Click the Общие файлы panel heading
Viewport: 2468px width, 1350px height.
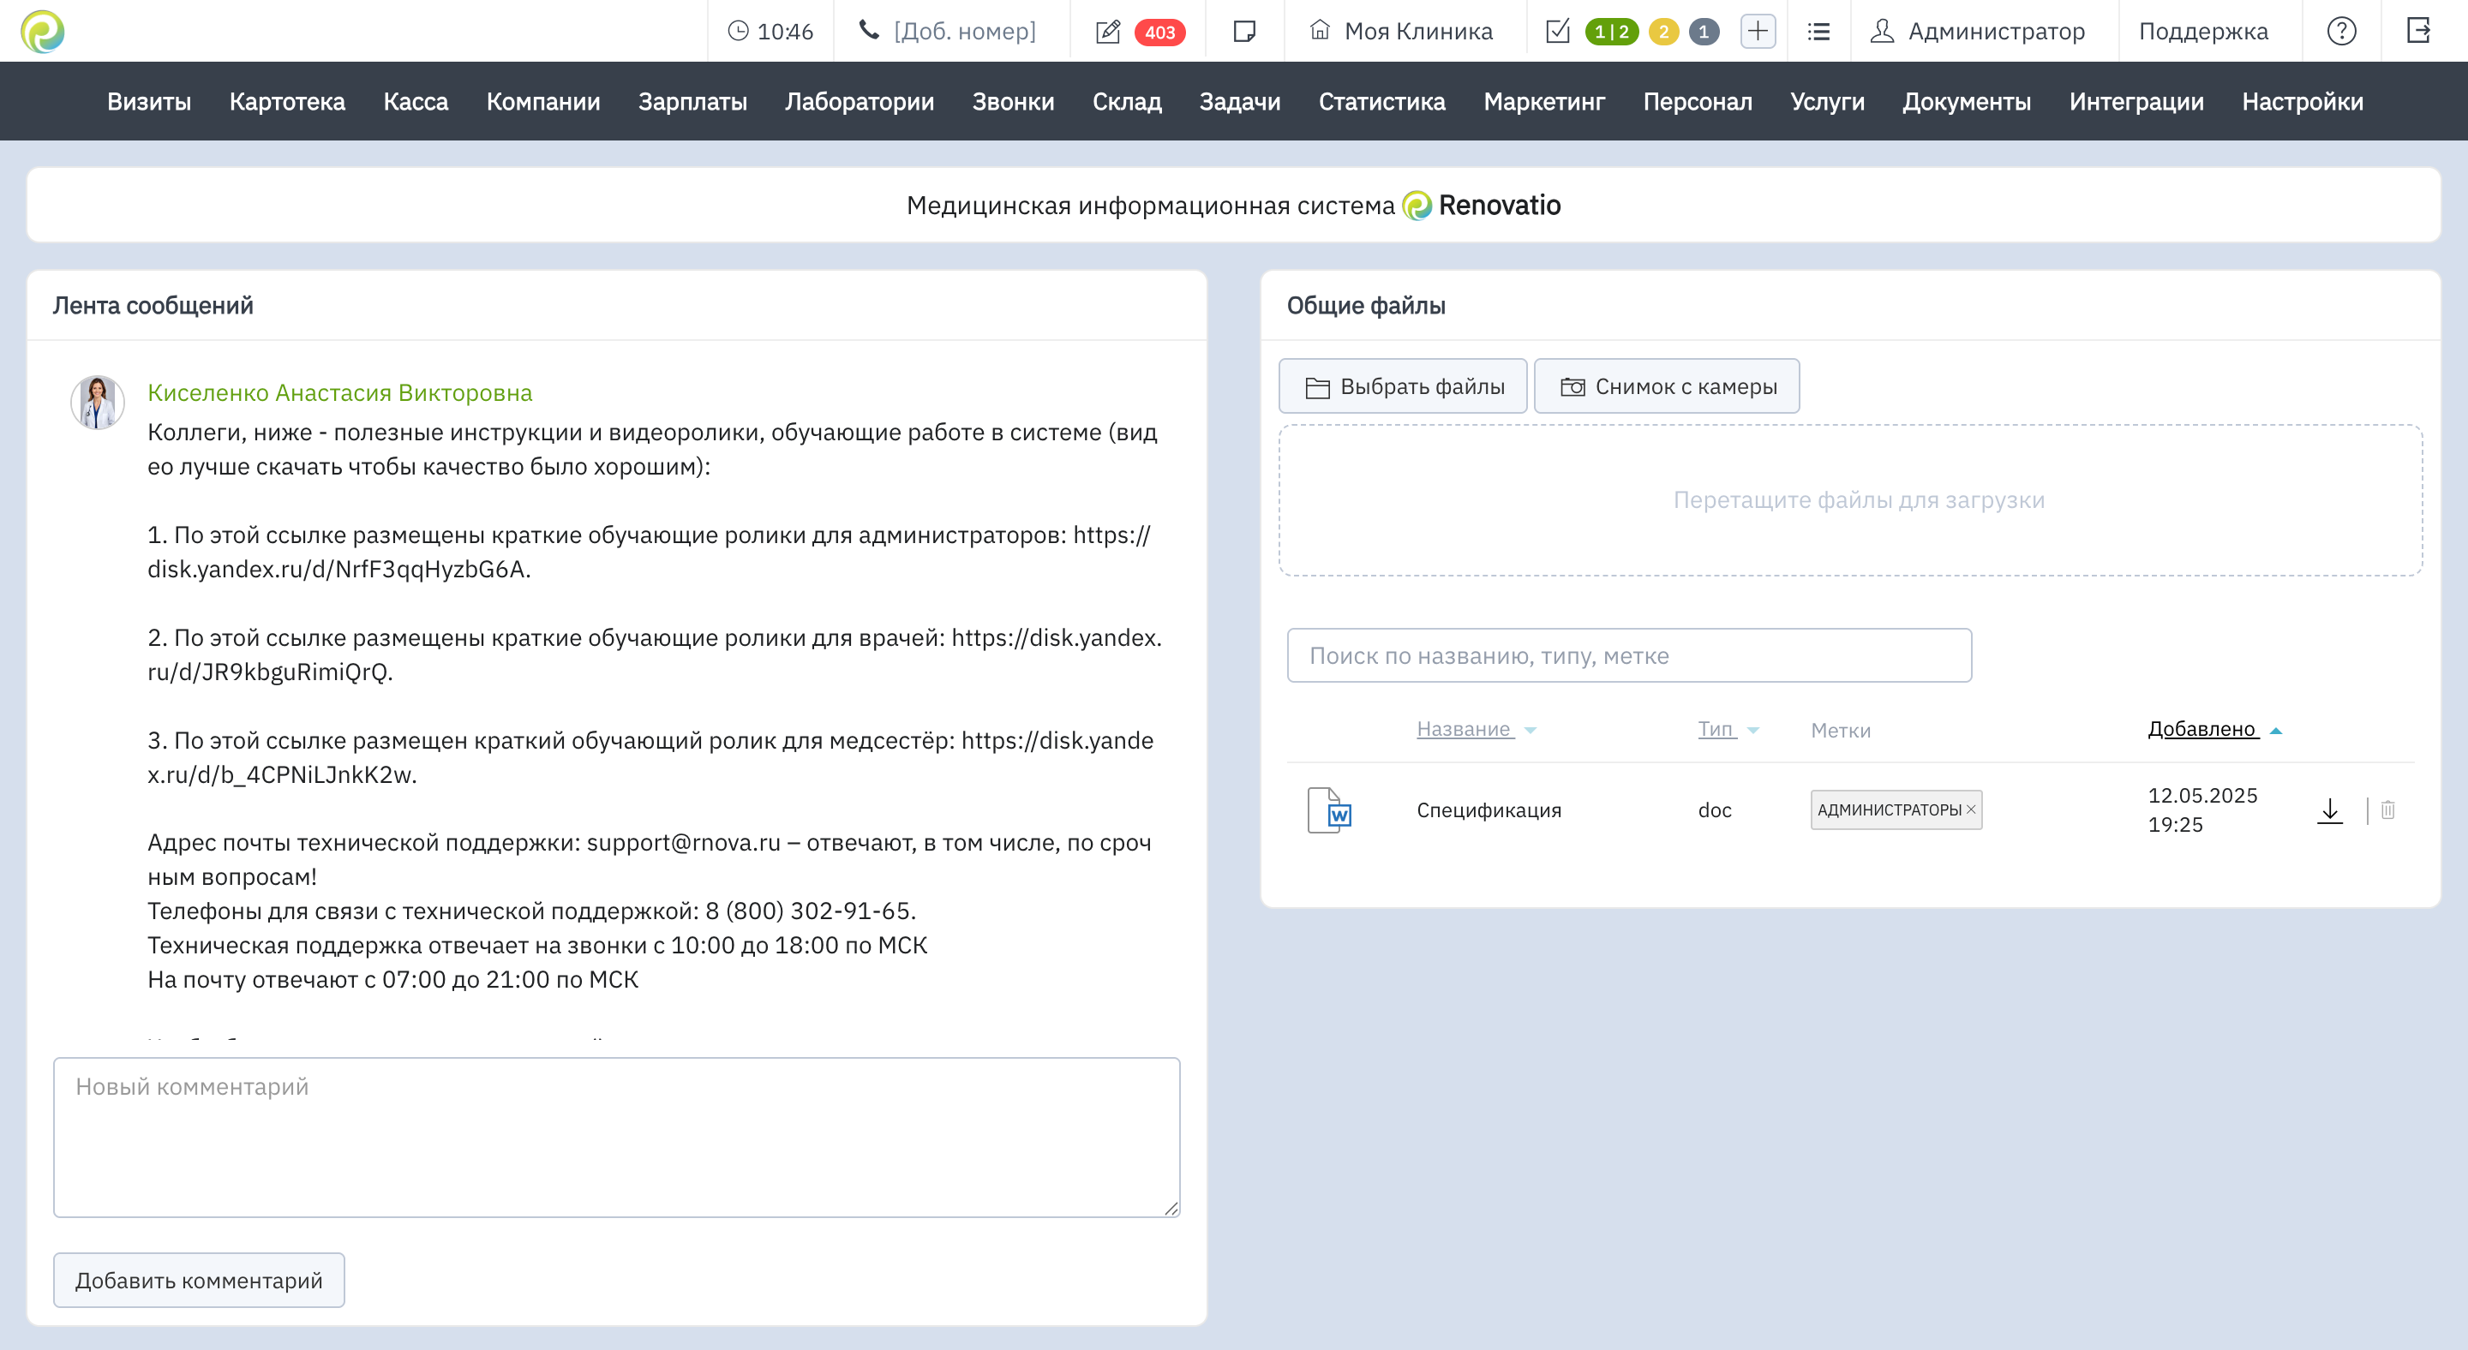[1366, 306]
